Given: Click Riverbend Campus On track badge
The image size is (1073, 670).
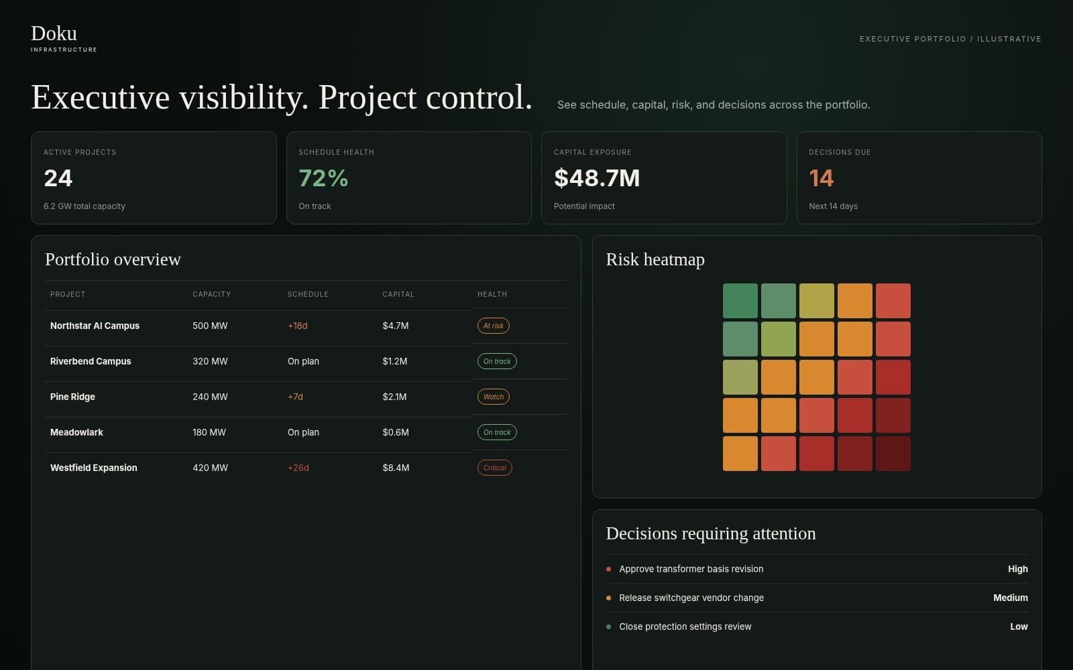Looking at the screenshot, I should pyautogui.click(x=497, y=361).
